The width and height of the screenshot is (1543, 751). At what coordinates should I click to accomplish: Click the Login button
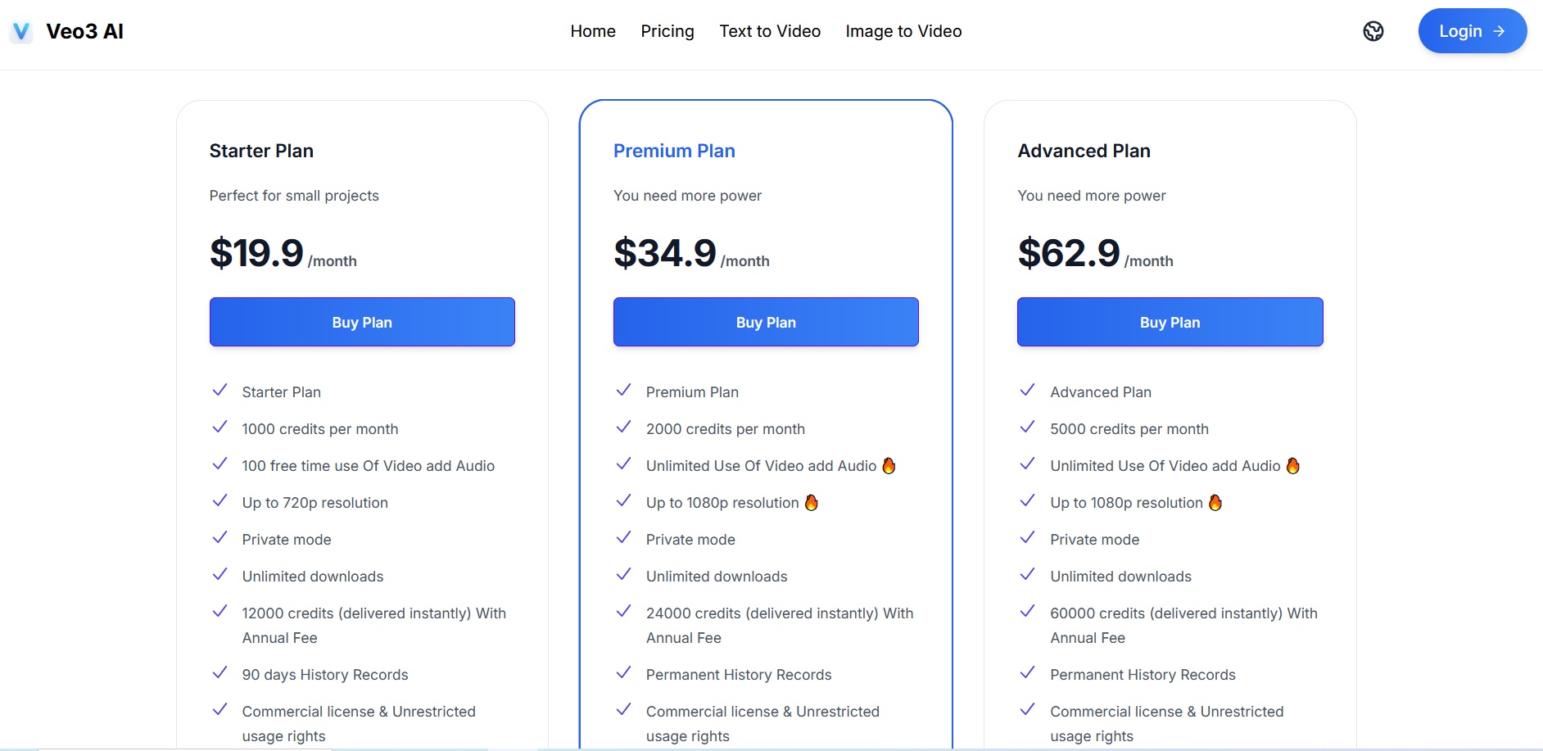[1473, 31]
